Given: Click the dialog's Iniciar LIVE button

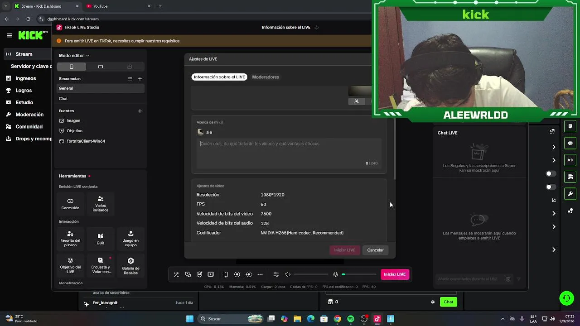Looking at the screenshot, I should [x=345, y=250].
